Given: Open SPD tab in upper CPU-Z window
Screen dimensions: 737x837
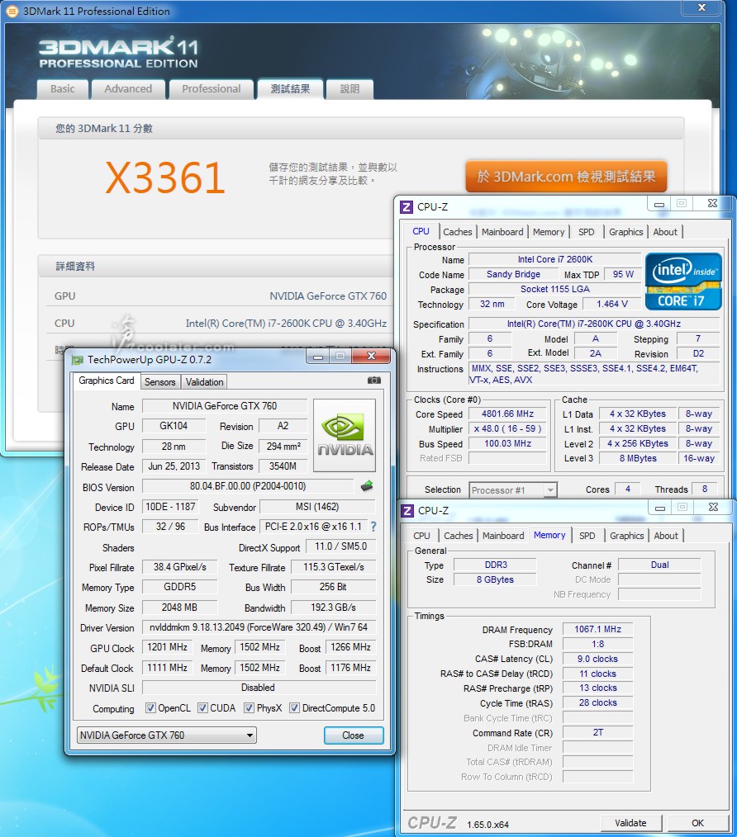Looking at the screenshot, I should point(587,232).
